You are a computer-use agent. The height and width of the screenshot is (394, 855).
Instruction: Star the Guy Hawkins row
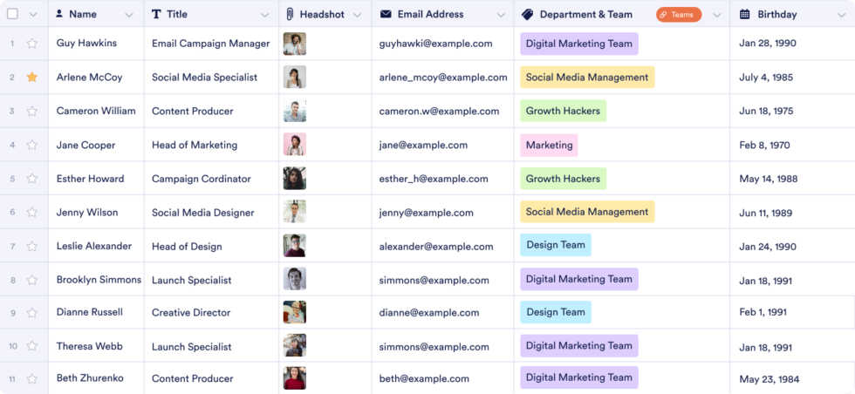coord(32,44)
